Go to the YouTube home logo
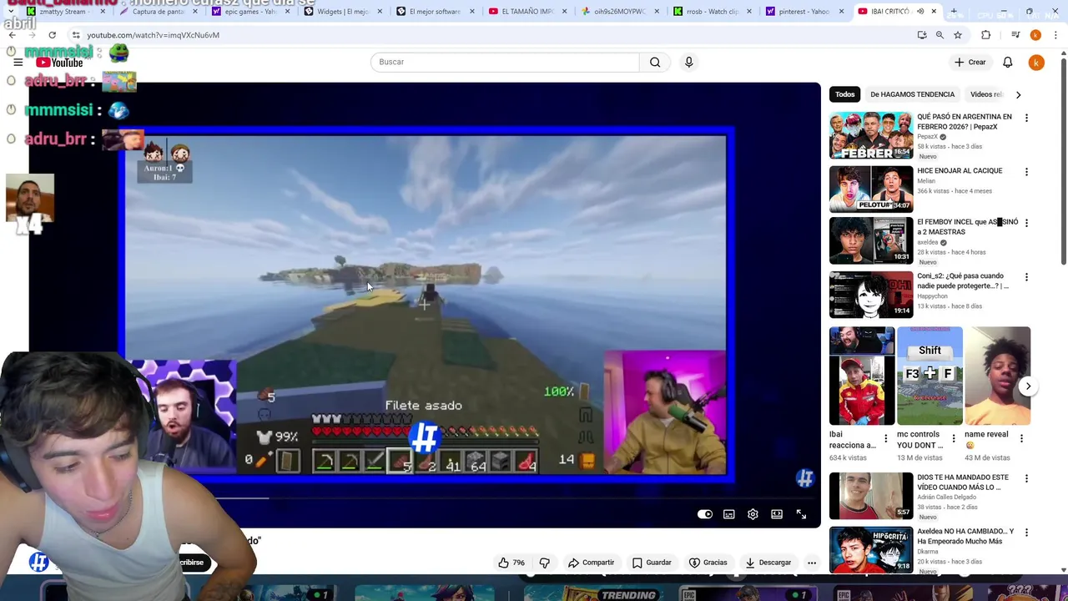Image resolution: width=1068 pixels, height=601 pixels. tap(59, 63)
